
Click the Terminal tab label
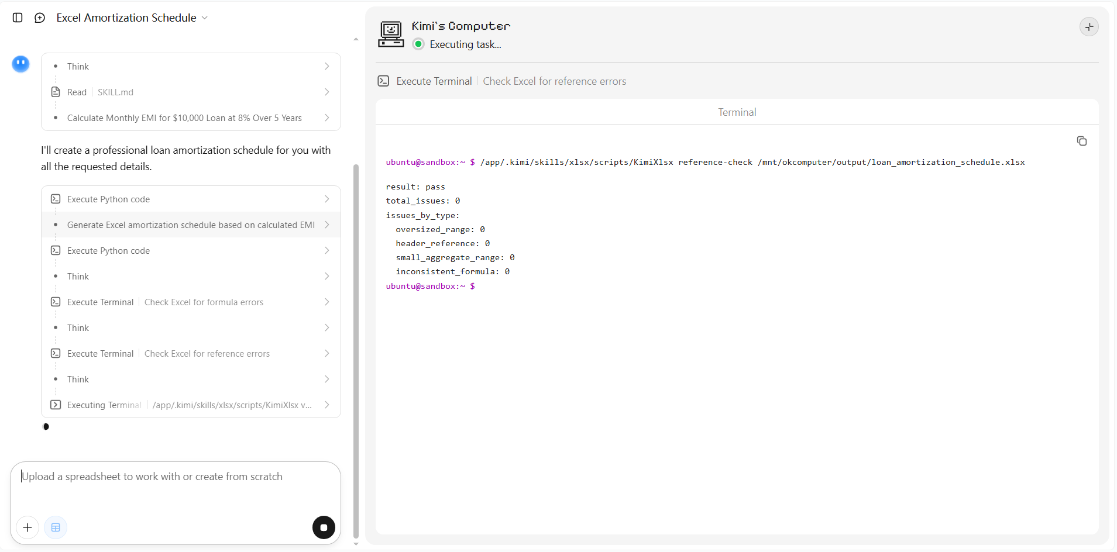[737, 112]
